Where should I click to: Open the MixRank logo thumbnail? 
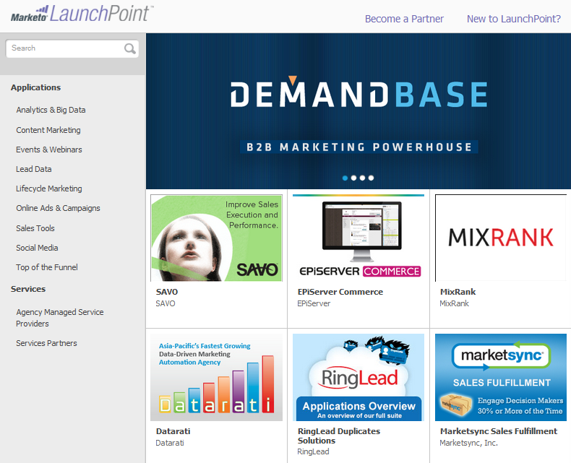tap(501, 238)
